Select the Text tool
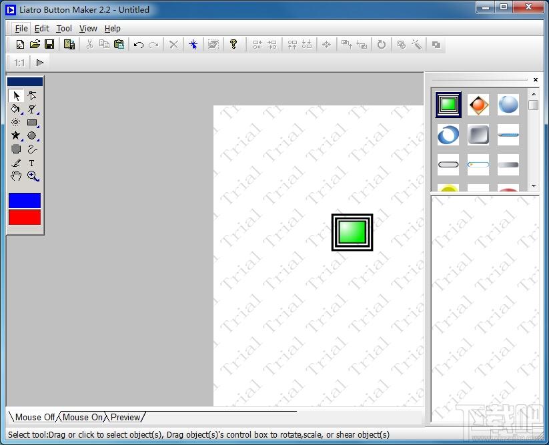This screenshot has width=549, height=445. tap(32, 163)
